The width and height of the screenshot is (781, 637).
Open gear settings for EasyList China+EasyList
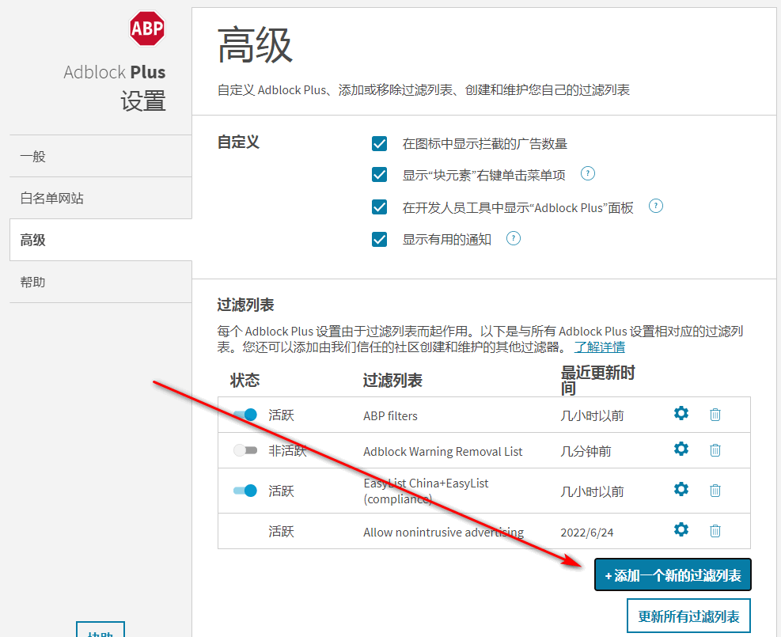(x=681, y=490)
